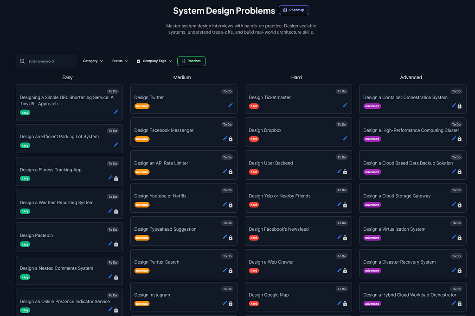
Task: Click the Medium column heading
Action: (x=182, y=77)
